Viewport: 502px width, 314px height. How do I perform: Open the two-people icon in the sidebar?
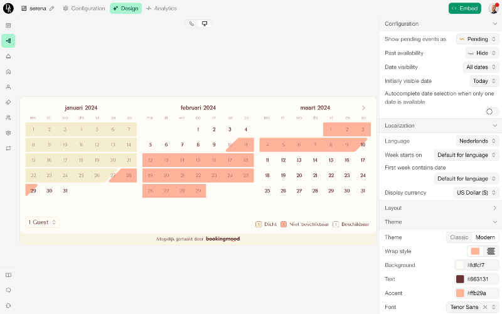(8, 117)
